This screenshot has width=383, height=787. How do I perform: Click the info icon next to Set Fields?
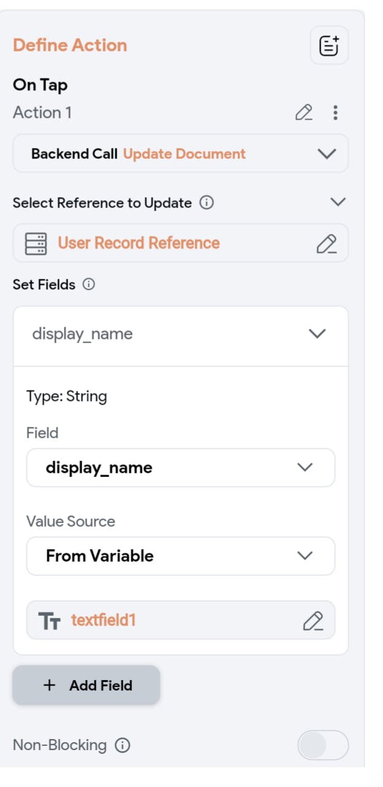[89, 284]
